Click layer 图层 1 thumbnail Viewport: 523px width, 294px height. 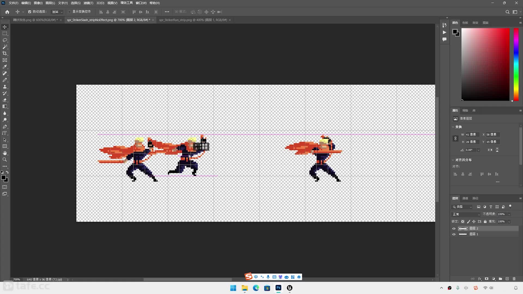click(463, 234)
